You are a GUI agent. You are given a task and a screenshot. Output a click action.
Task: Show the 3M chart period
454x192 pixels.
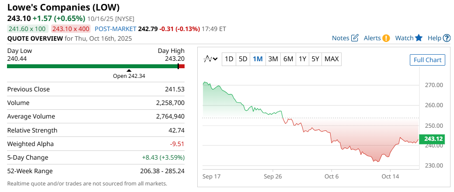[x=273, y=59]
